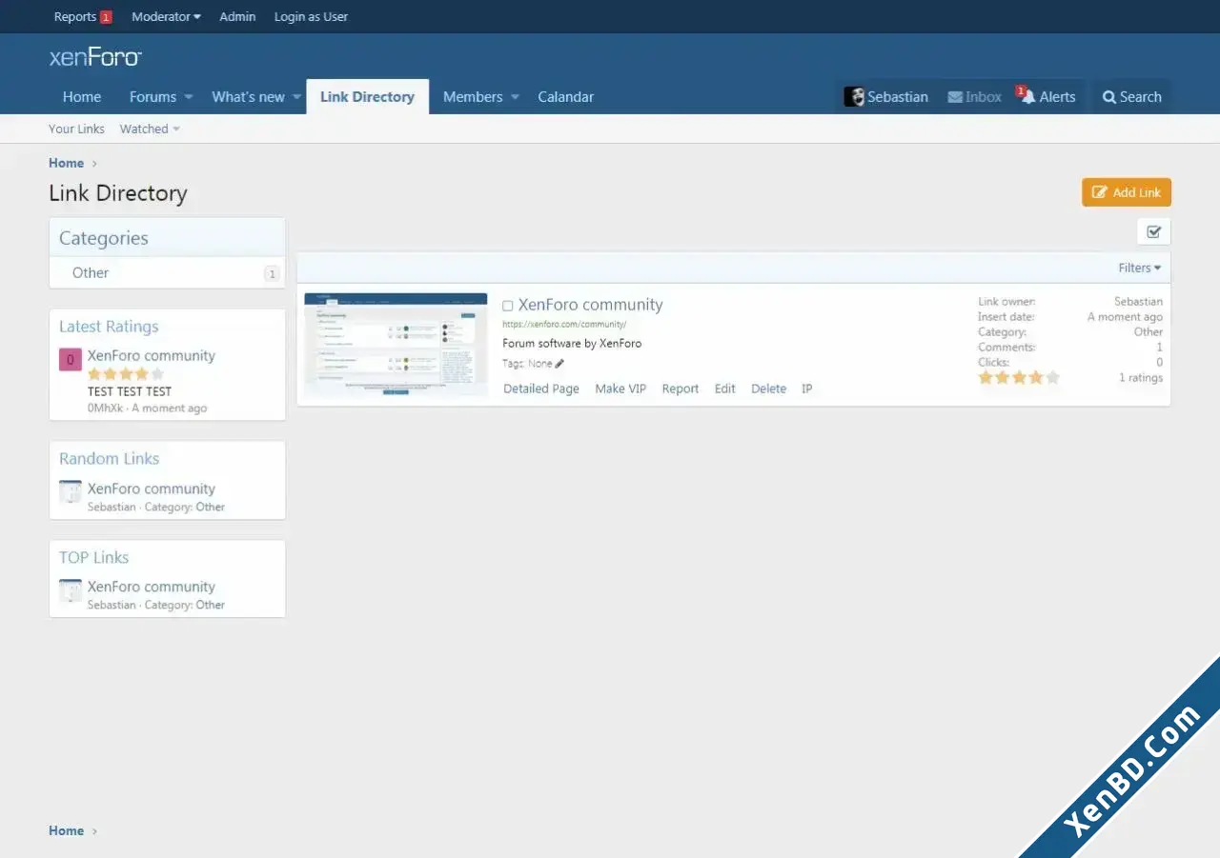Open the Alerts bell icon
The width and height of the screenshot is (1220, 858).
click(1027, 97)
